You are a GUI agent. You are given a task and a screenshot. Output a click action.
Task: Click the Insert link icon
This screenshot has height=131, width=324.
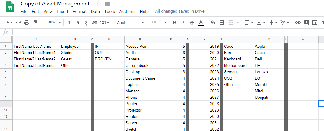tap(297, 22)
